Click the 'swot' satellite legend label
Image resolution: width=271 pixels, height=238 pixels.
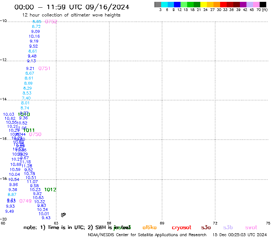tap(251, 227)
